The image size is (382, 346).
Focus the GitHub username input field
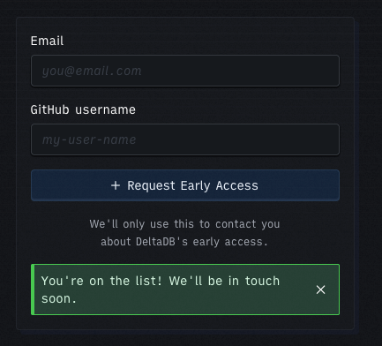[x=185, y=139]
